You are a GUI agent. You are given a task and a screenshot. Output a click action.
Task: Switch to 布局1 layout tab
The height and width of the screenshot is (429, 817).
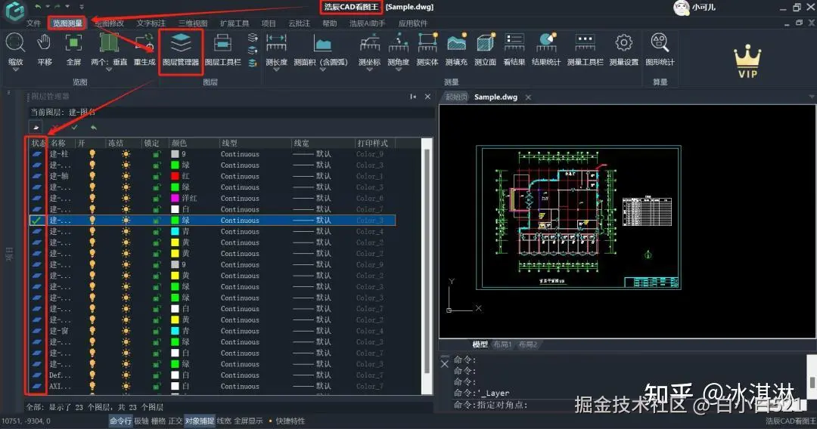(502, 344)
